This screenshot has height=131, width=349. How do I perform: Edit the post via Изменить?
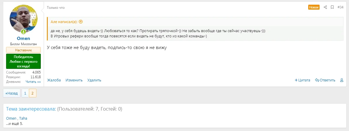click(x=74, y=80)
